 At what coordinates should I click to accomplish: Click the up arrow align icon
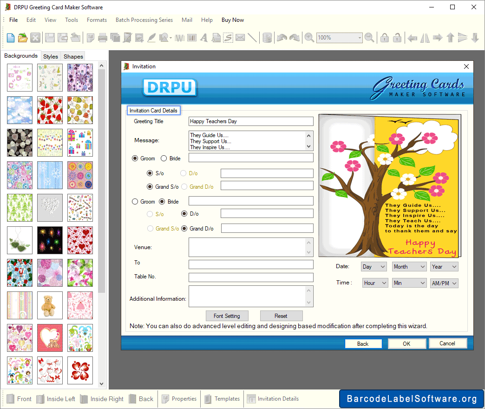click(450, 38)
